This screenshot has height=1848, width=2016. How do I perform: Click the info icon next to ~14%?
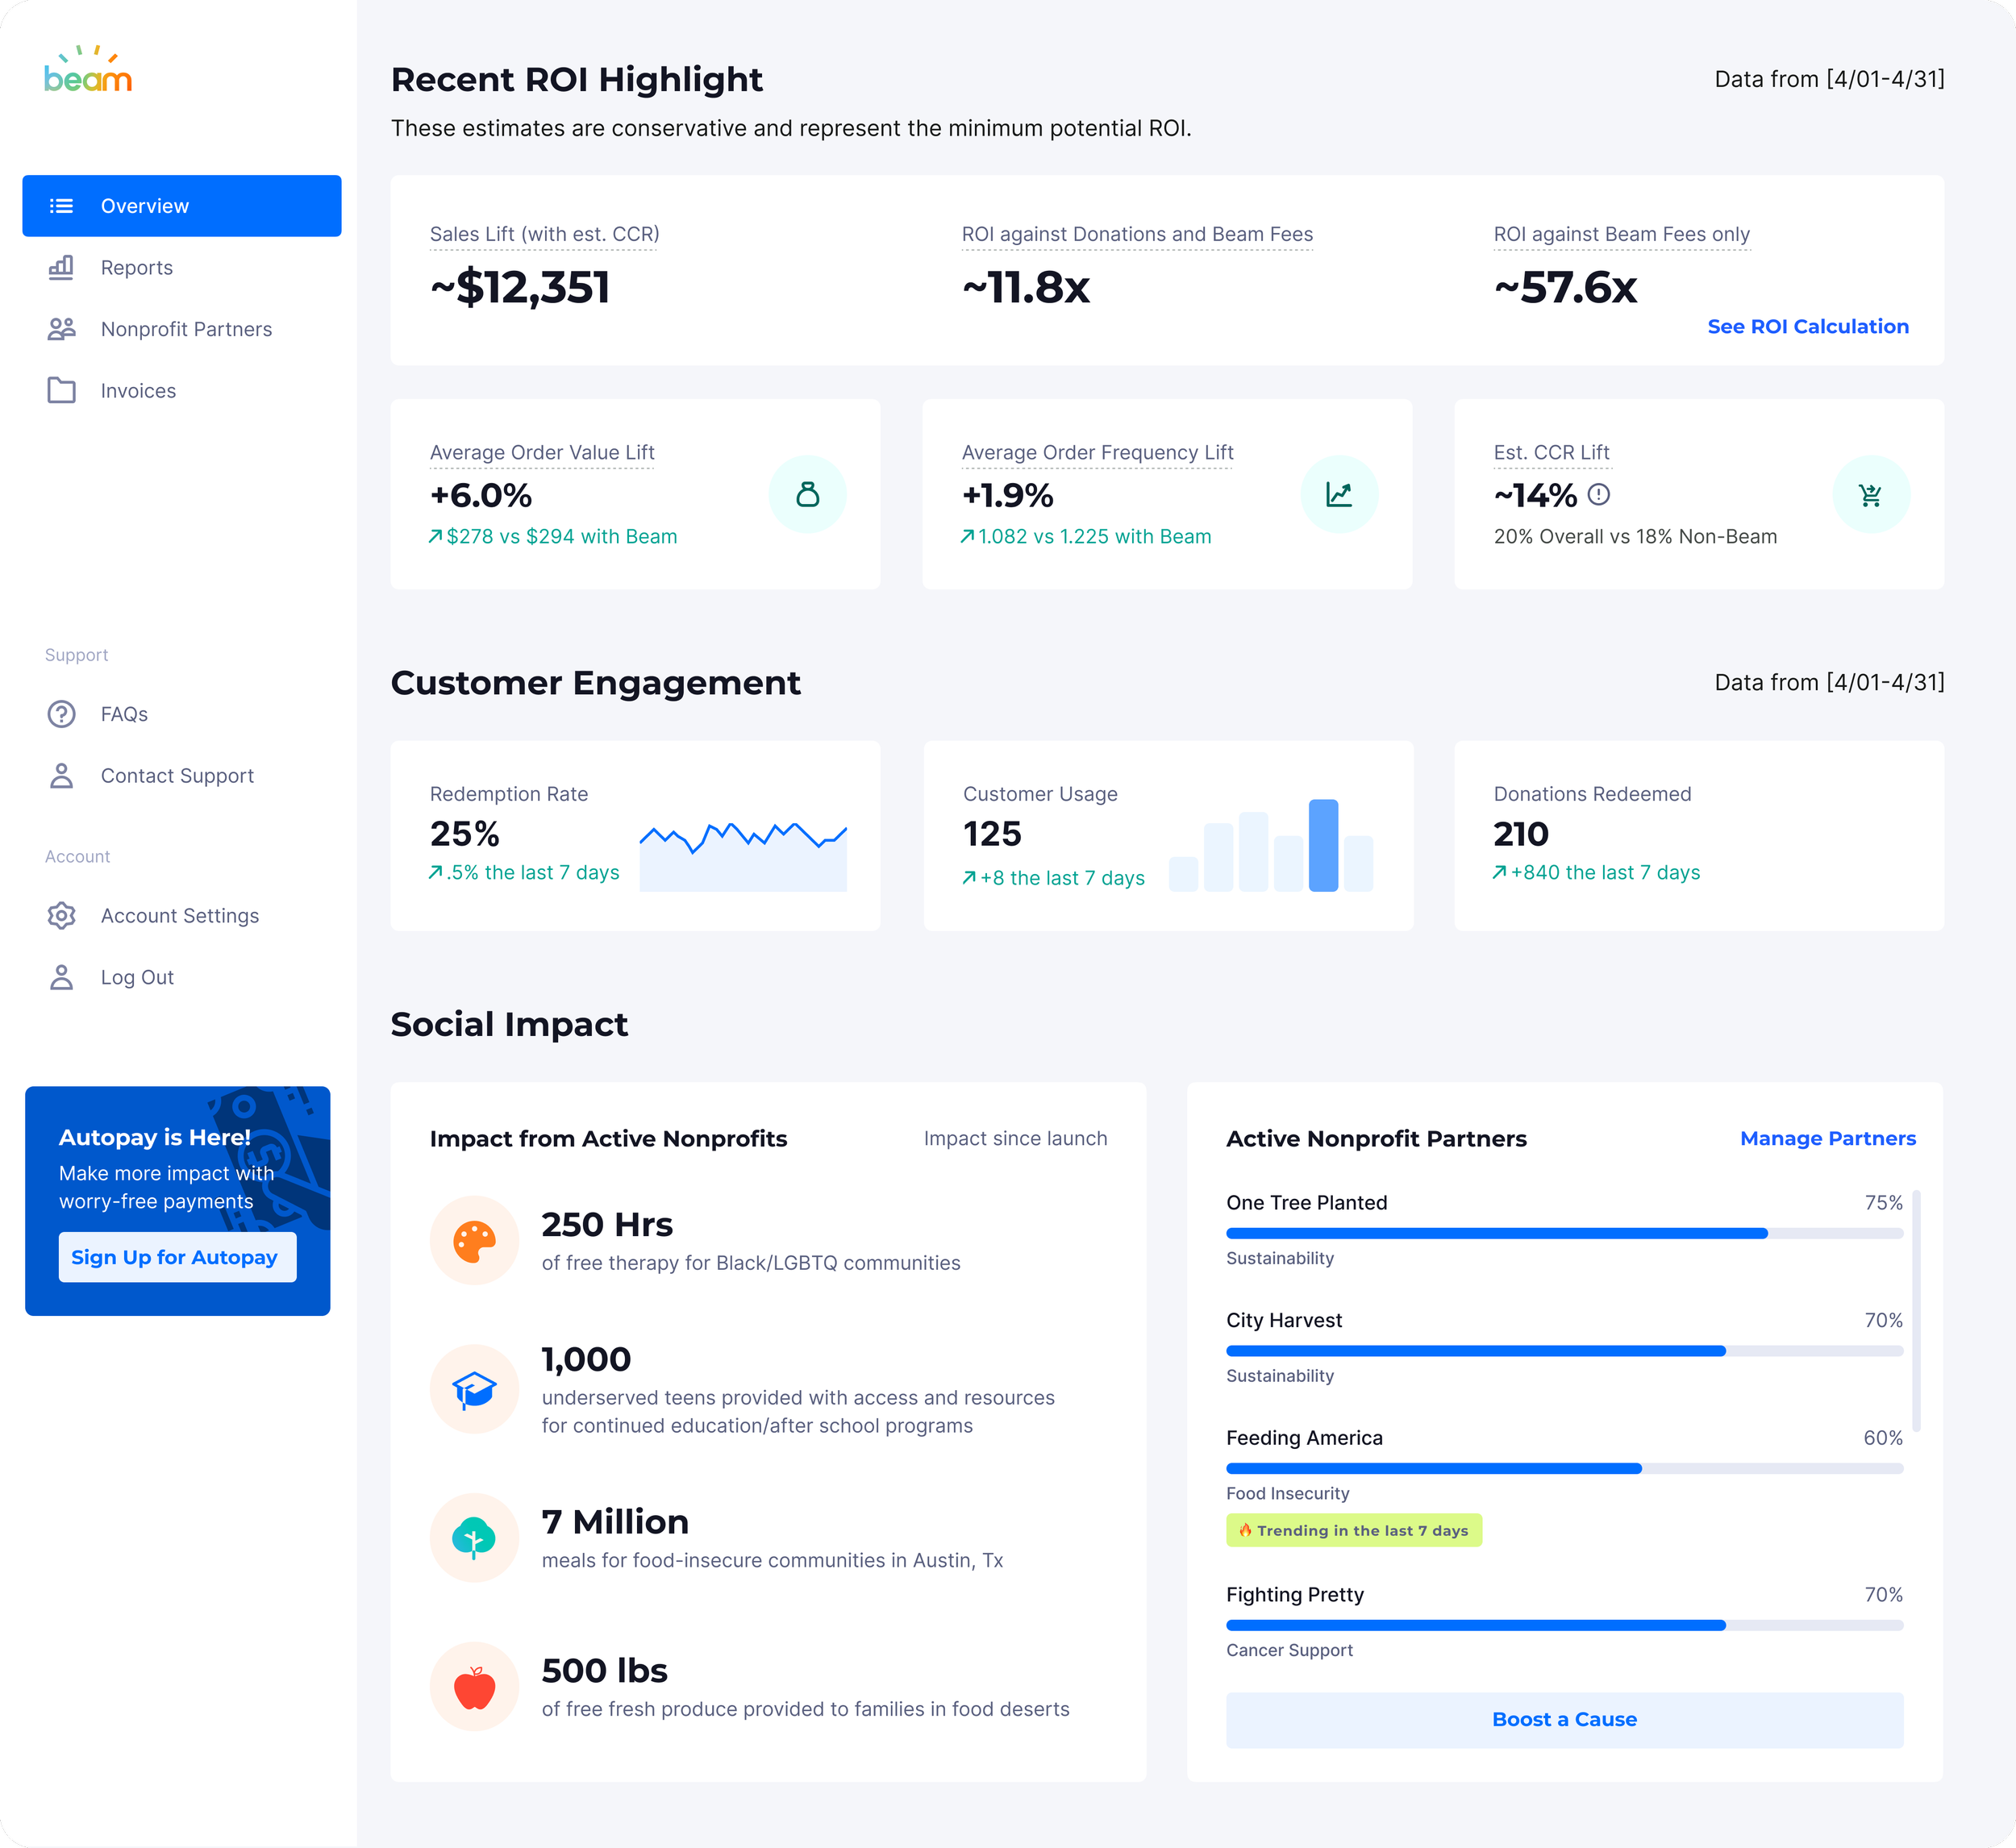coord(1599,494)
